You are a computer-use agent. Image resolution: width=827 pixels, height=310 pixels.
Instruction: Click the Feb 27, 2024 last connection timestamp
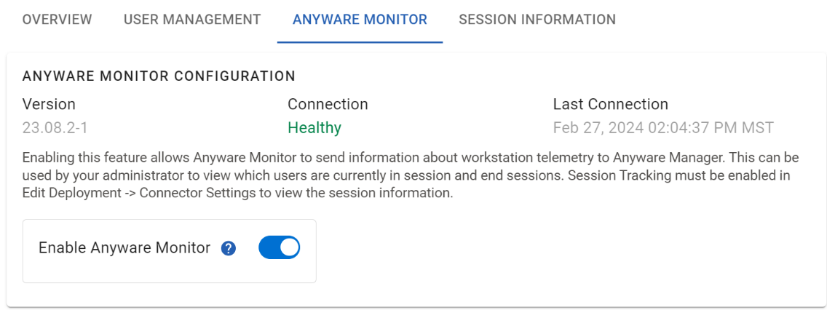pos(663,128)
